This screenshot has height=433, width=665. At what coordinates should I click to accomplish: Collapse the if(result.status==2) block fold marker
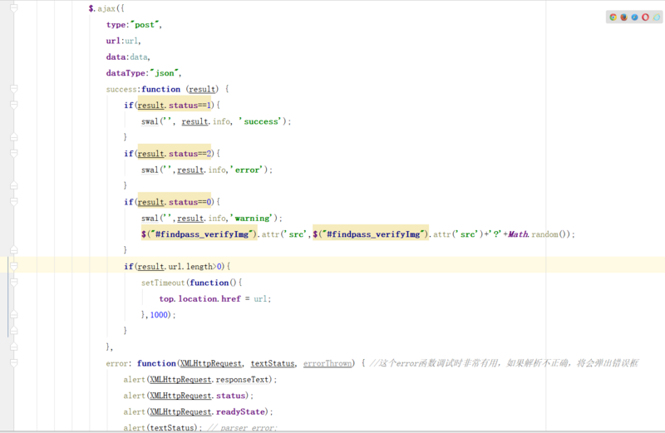pyautogui.click(x=14, y=154)
